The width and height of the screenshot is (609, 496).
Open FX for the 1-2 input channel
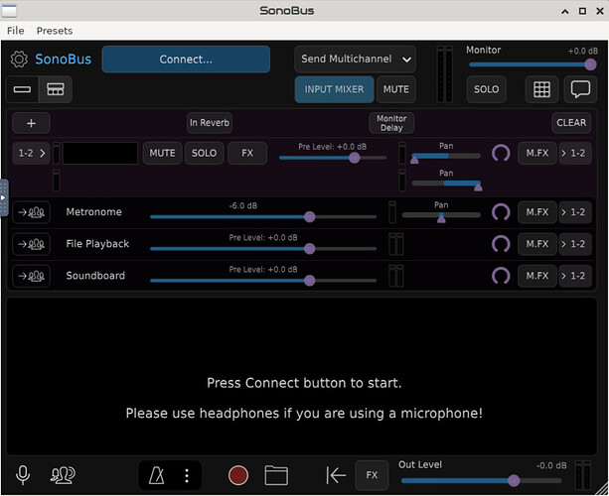pos(247,153)
